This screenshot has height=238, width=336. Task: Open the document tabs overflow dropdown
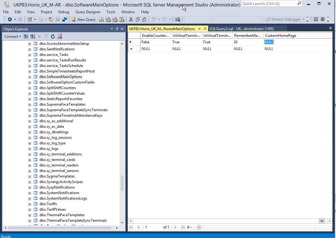pos(330,28)
